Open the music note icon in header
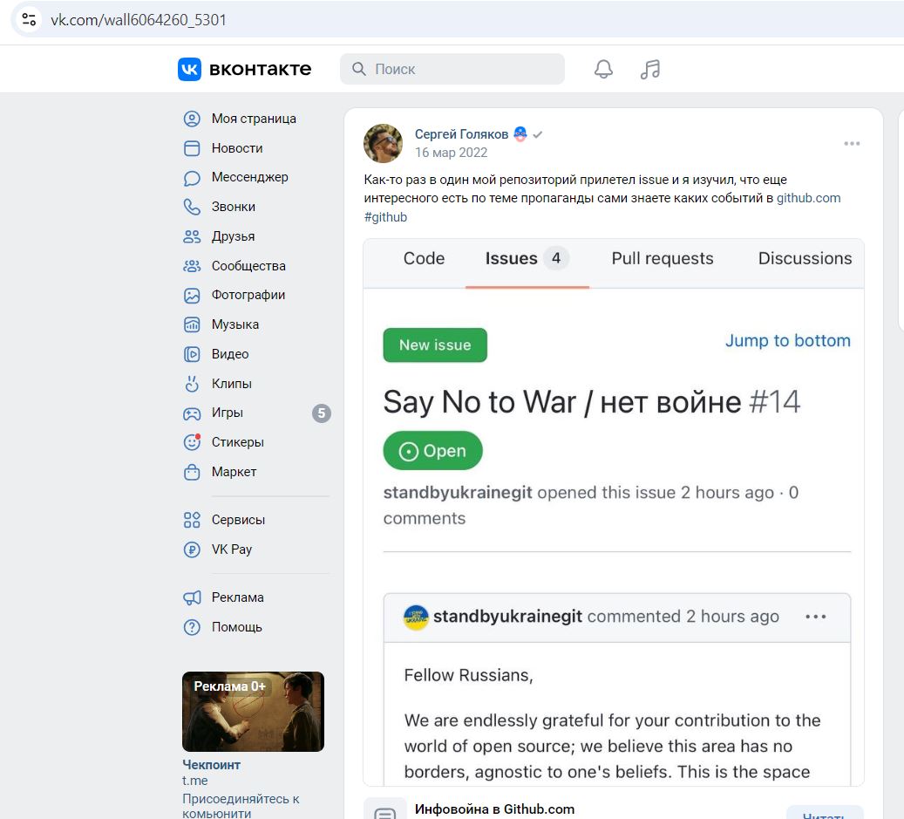This screenshot has width=904, height=819. pyautogui.click(x=649, y=69)
